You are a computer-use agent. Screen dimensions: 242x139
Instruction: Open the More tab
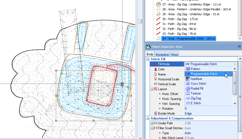tap(175, 55)
